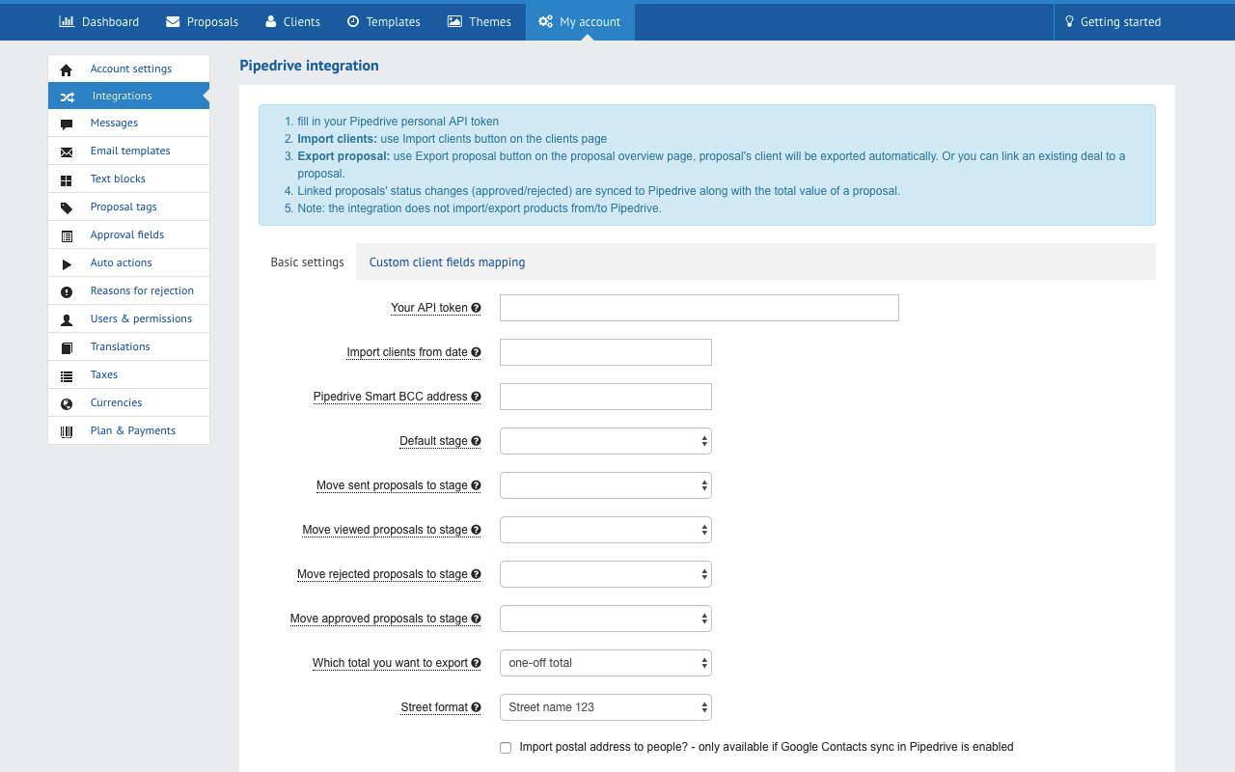This screenshot has width=1235, height=772.
Task: Click help icon beside Which total you want to export
Action: pos(476,663)
